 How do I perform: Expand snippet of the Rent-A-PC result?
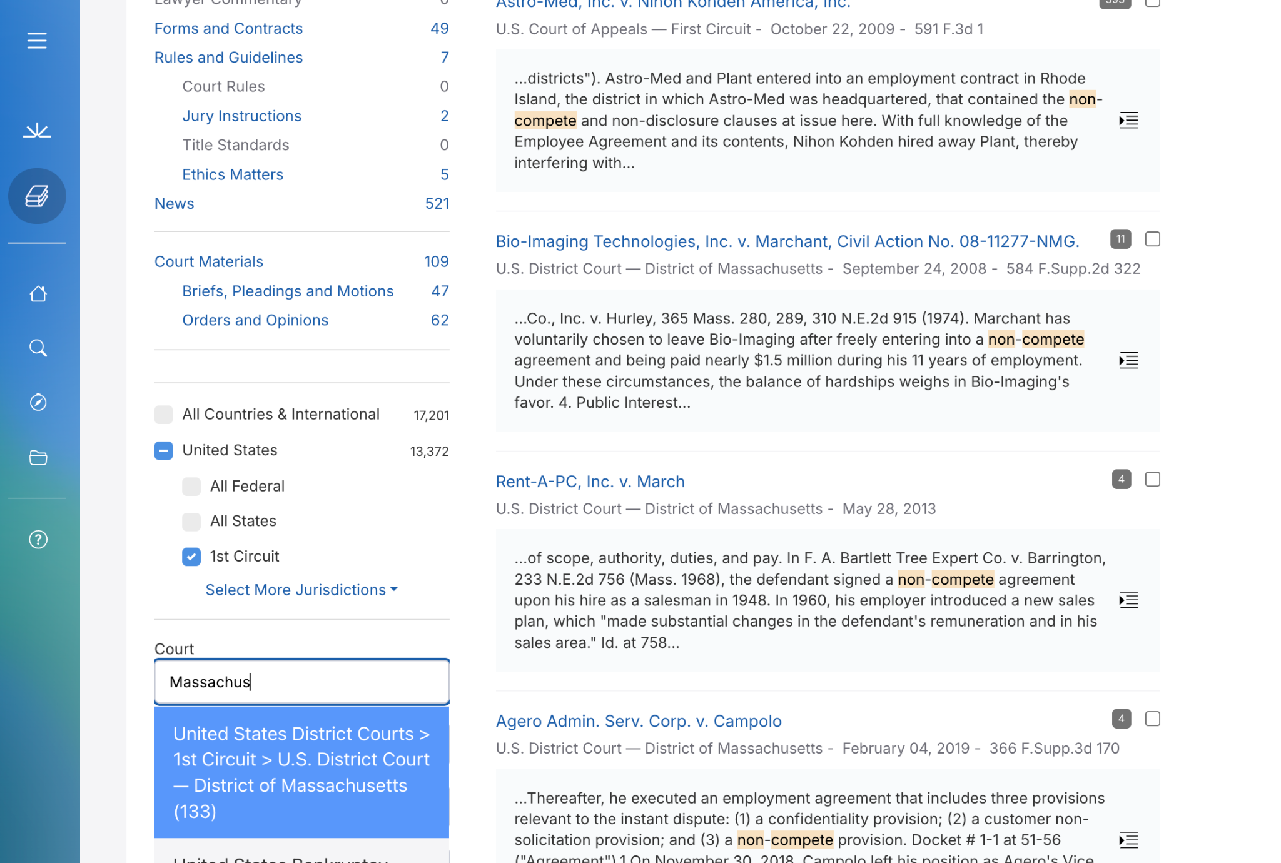pos(1128,600)
